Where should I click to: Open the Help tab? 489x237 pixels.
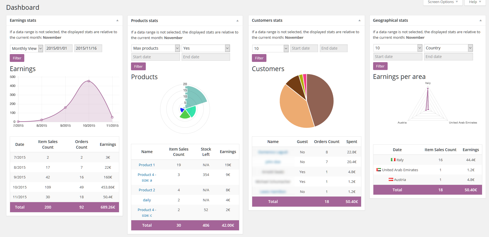point(475,2)
